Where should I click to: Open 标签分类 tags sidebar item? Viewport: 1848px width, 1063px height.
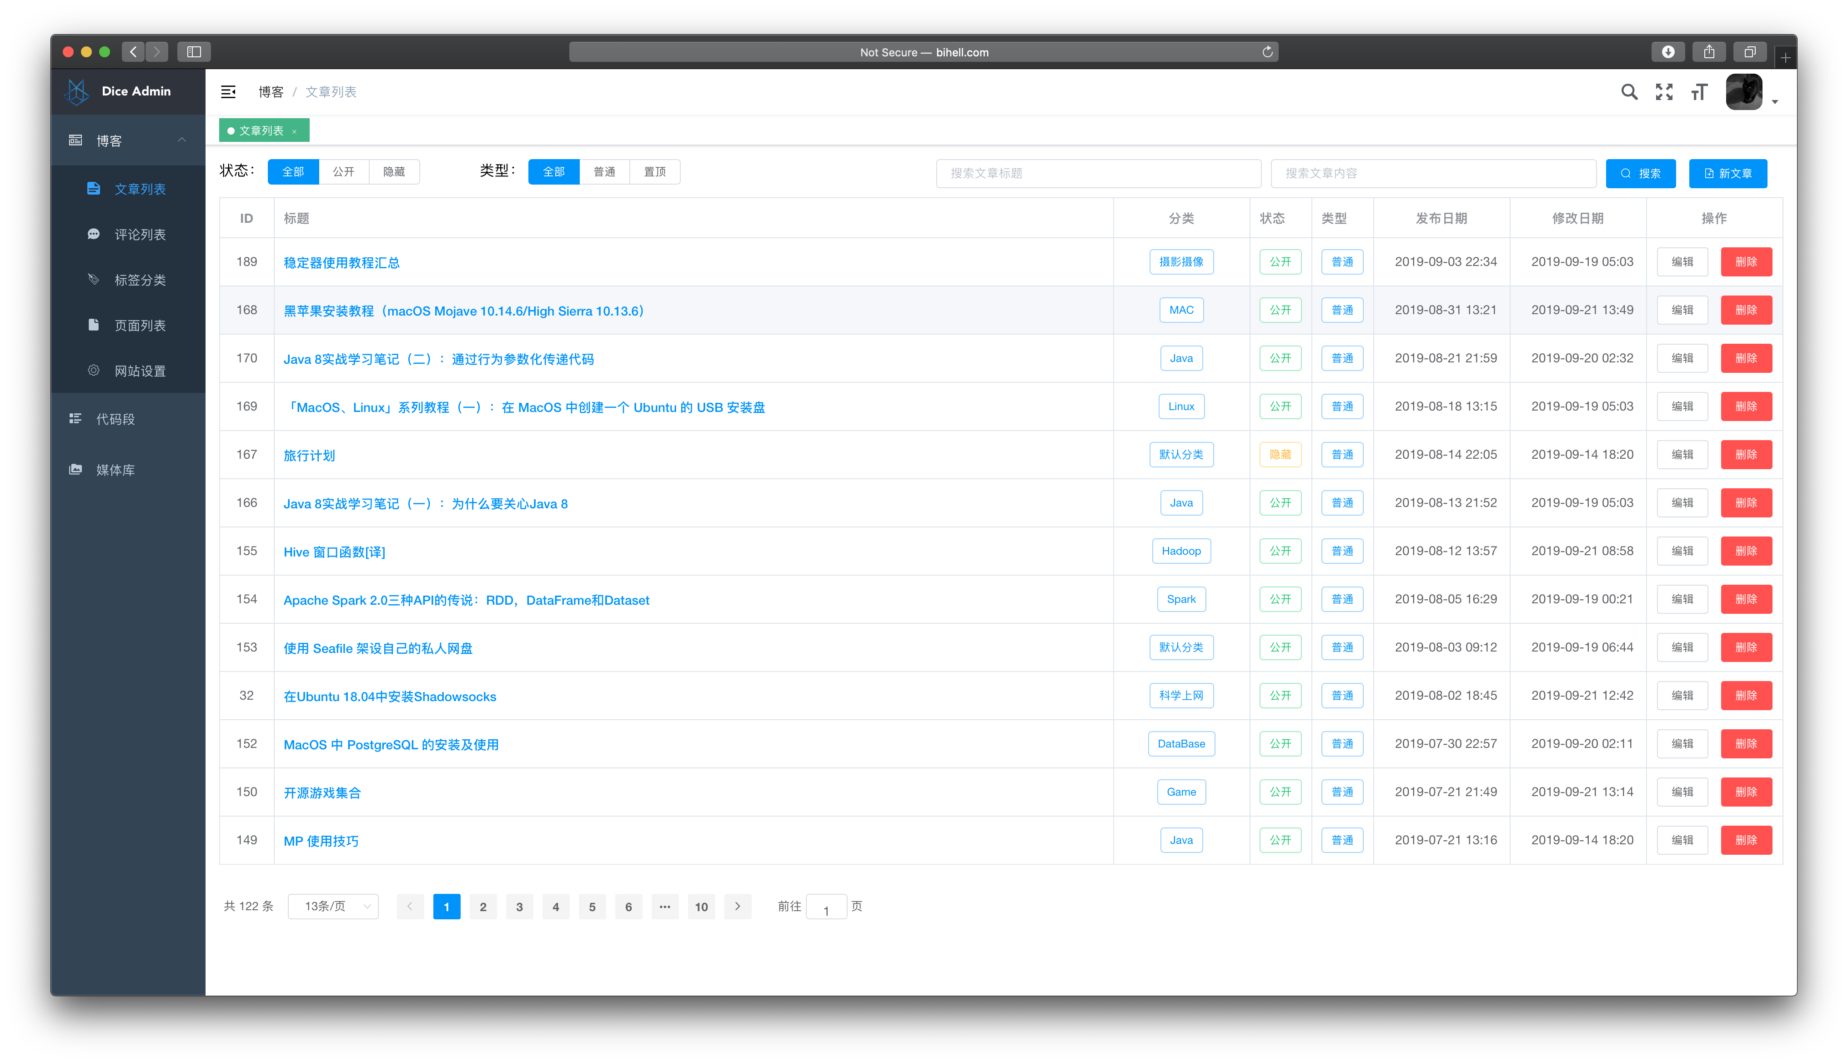(x=140, y=280)
